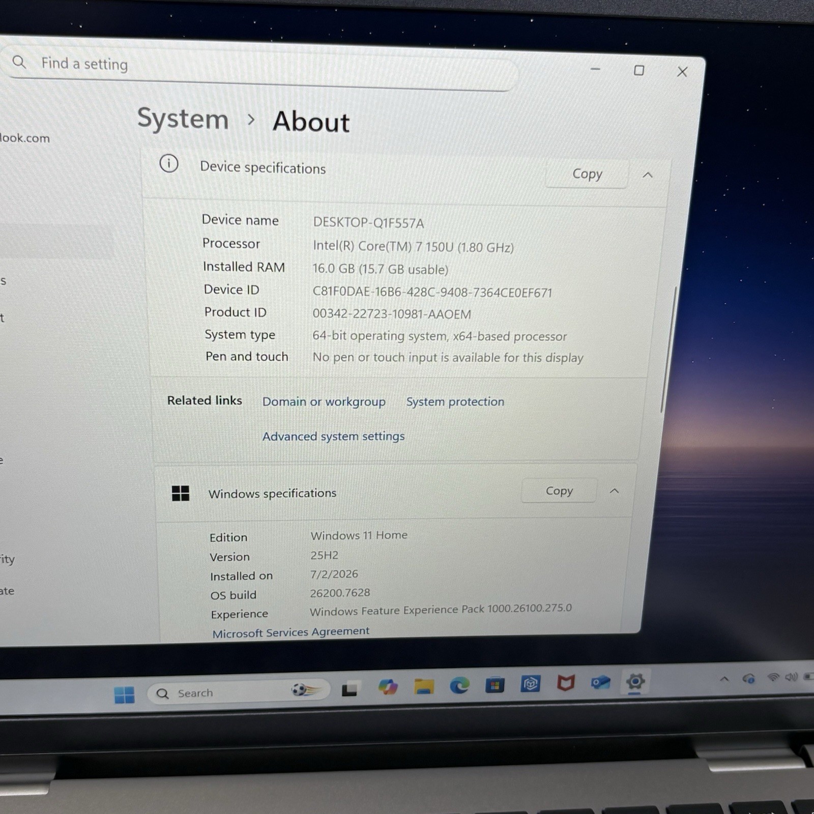Open Advanced system settings link
The width and height of the screenshot is (814, 814).
[333, 437]
